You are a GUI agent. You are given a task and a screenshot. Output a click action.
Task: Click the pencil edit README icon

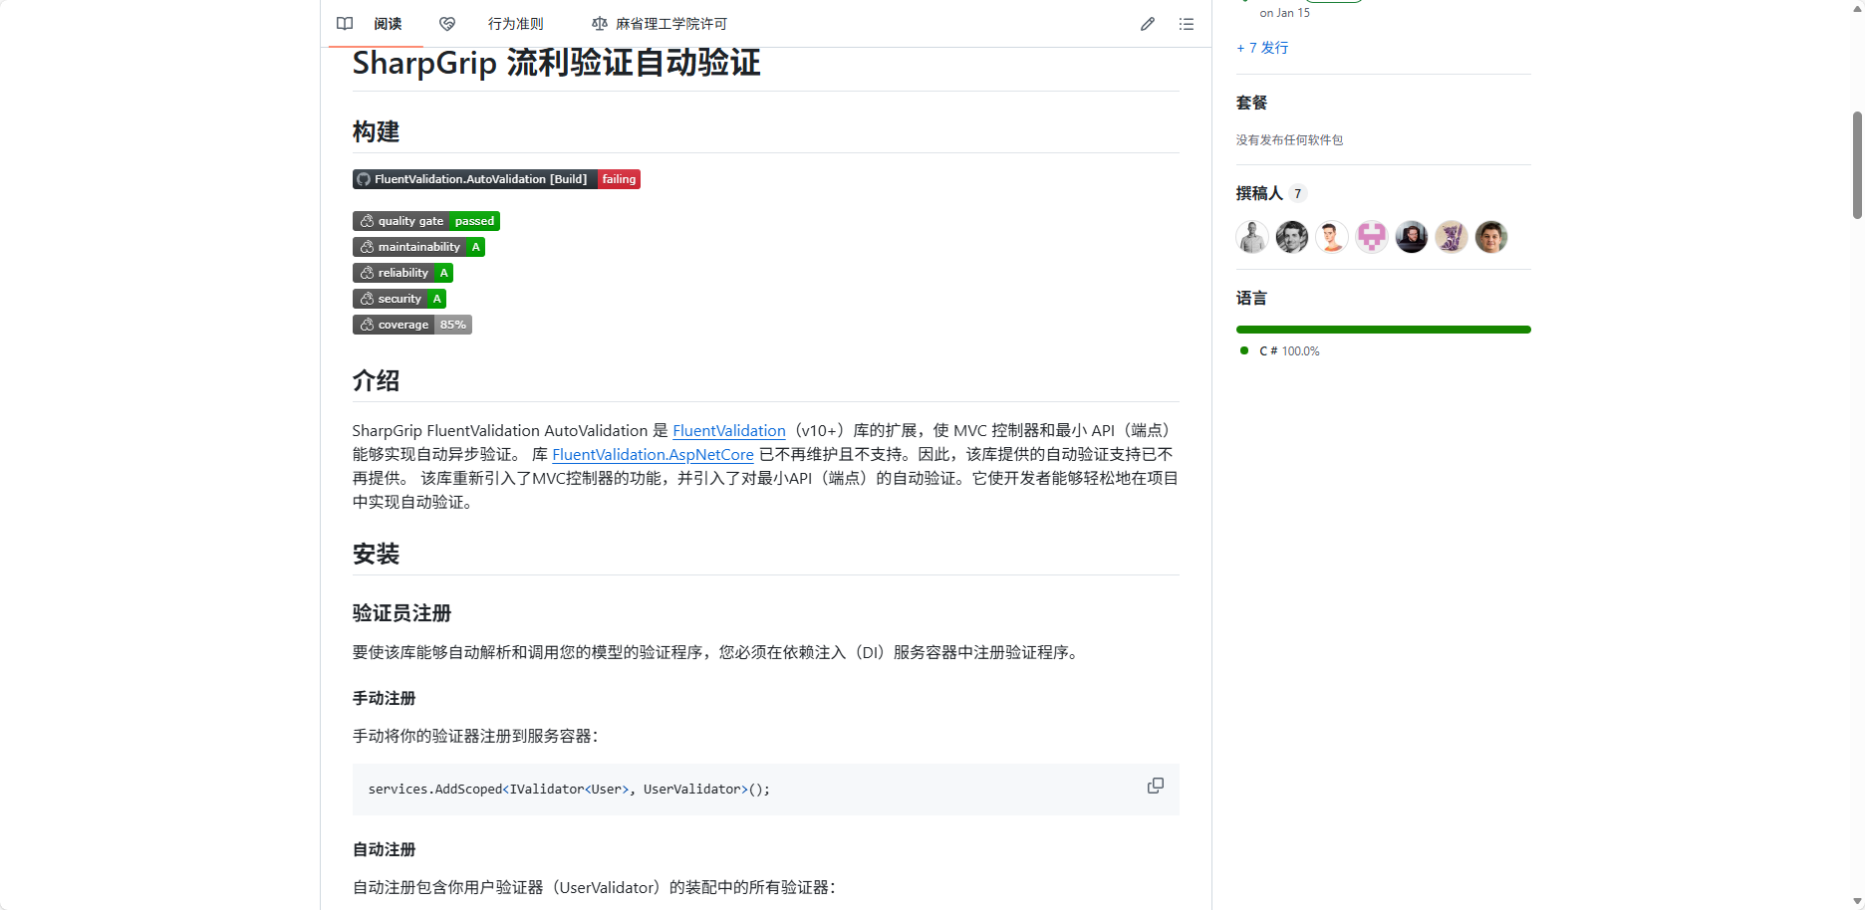(x=1148, y=24)
